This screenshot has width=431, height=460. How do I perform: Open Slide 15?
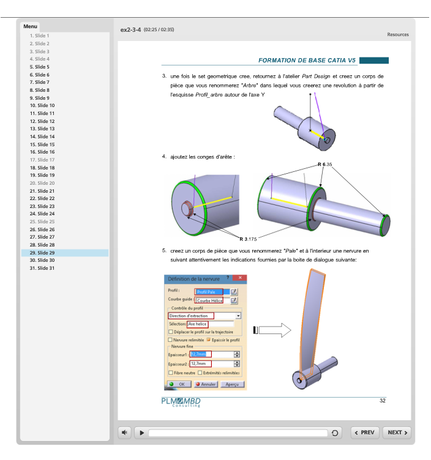point(42,144)
